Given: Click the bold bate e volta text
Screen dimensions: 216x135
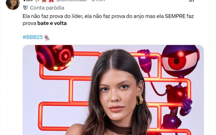Looking at the screenshot, I should pyautogui.click(x=52, y=23).
